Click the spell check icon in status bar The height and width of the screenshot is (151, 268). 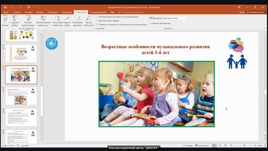click(x=18, y=146)
